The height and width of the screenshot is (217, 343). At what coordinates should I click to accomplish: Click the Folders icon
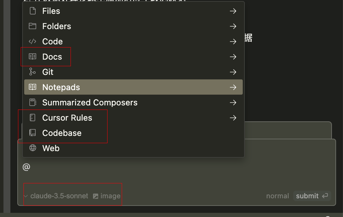[33, 26]
